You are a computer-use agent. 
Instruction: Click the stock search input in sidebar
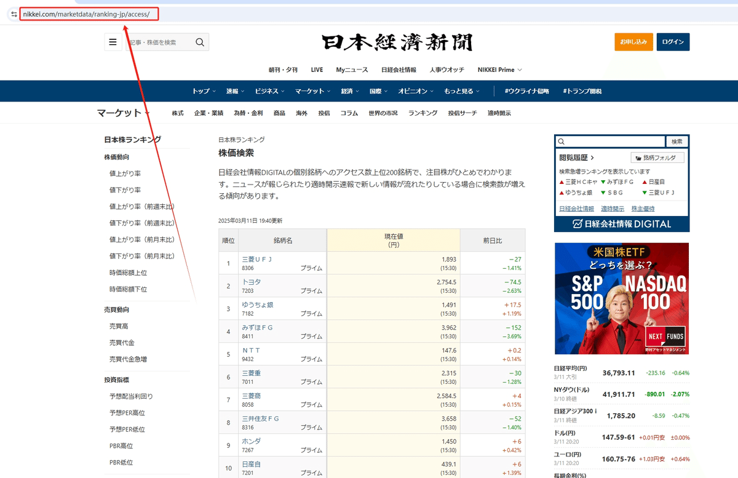[x=611, y=141]
